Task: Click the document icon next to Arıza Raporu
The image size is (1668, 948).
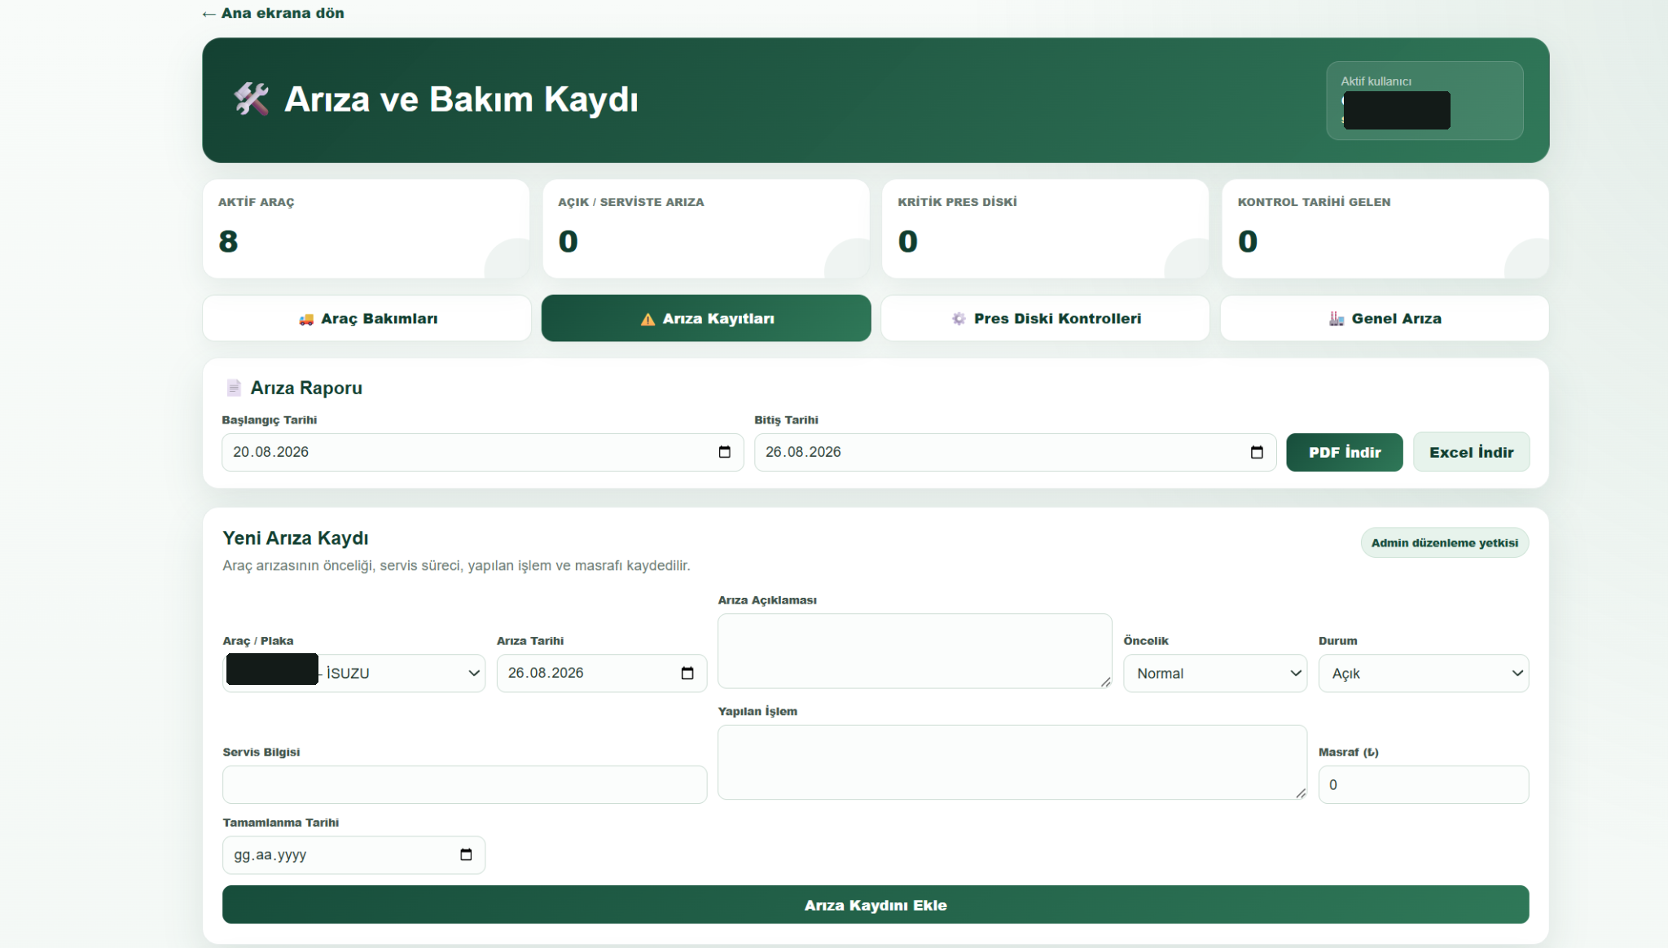Action: pyautogui.click(x=234, y=388)
